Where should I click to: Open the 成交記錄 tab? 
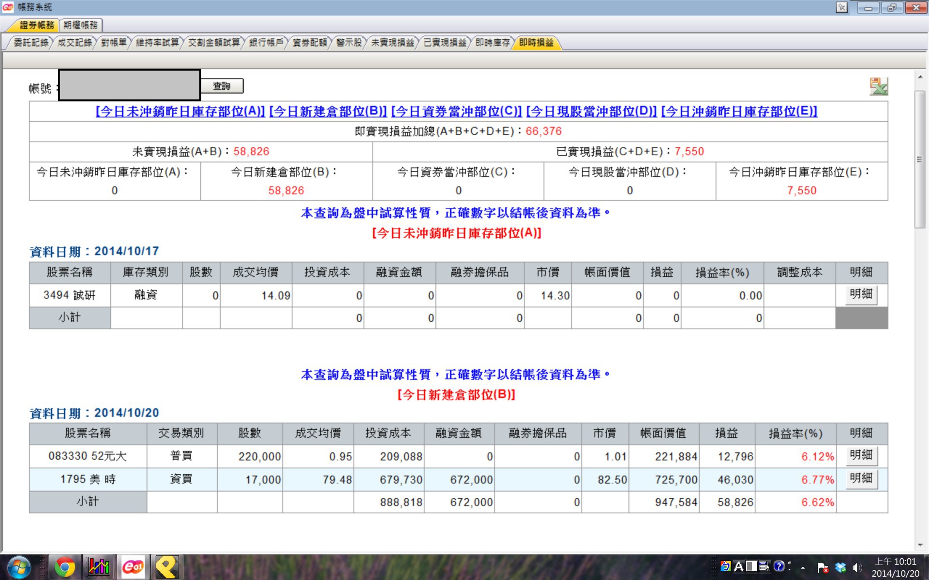pyautogui.click(x=75, y=43)
